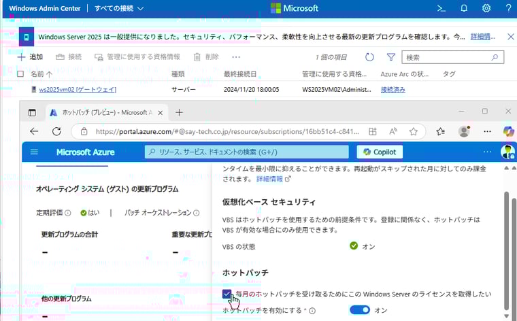Image resolution: width=517 pixels, height=321 pixels.
Task: Click the connections search box
Action: (452, 58)
